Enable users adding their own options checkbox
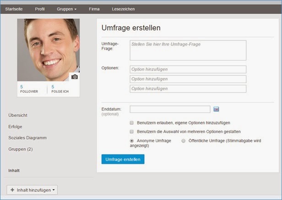Viewport: 282px width, 200px height. coord(132,123)
